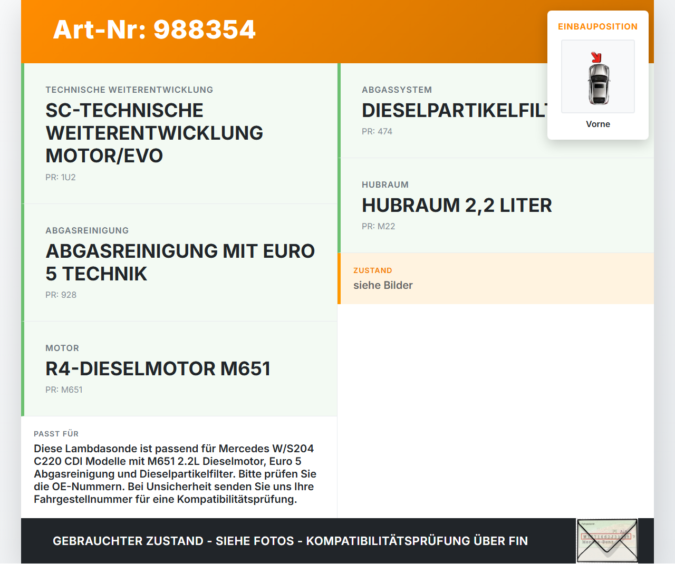Click the red arrow above the car
675x564 pixels.
click(x=596, y=57)
